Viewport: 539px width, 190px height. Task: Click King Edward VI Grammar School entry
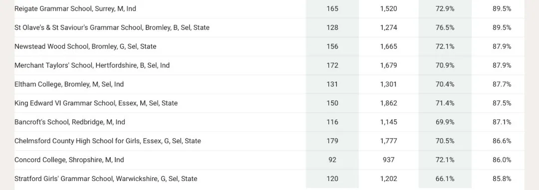coord(96,103)
